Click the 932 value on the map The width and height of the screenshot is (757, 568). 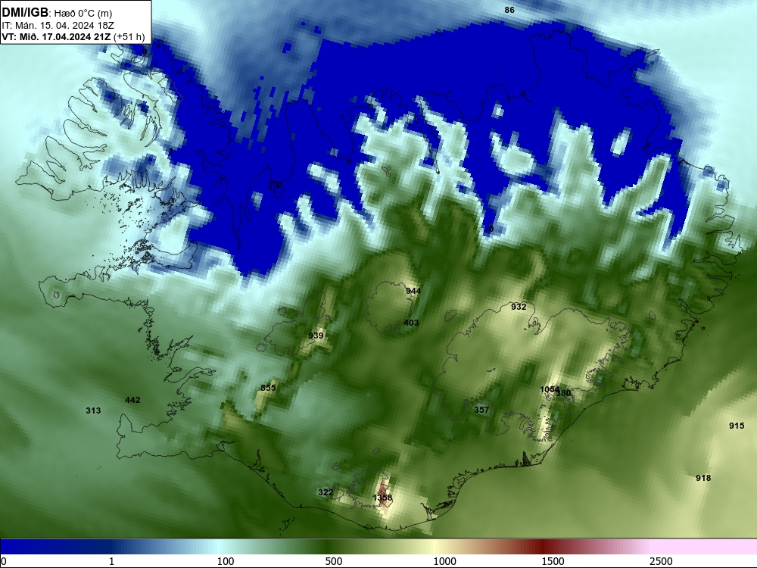(x=519, y=307)
